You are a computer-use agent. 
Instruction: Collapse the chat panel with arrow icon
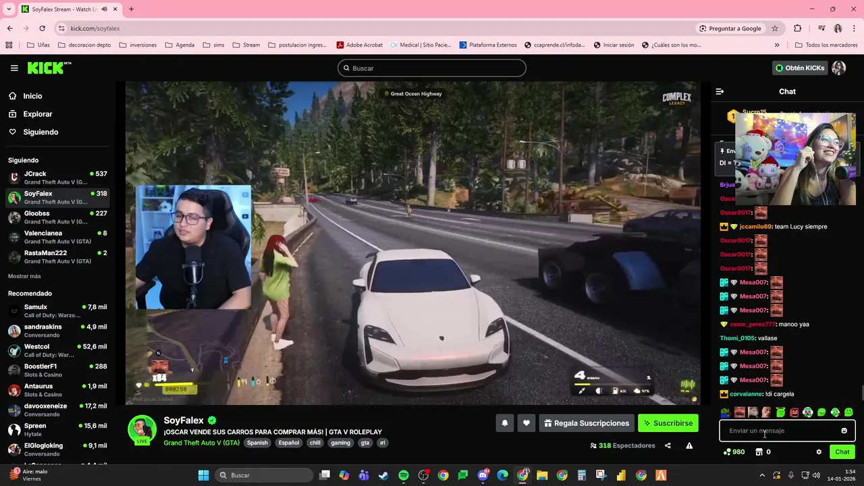coord(720,91)
